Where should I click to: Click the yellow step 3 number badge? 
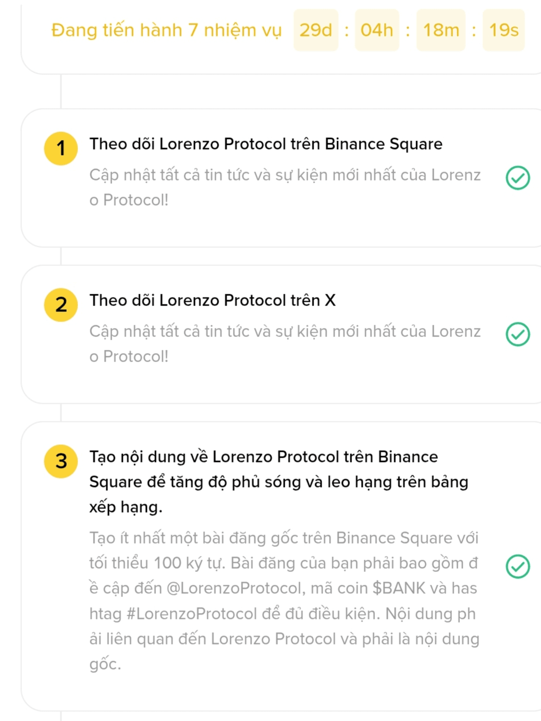pyautogui.click(x=61, y=461)
